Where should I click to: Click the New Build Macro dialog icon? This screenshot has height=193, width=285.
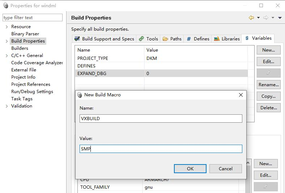(x=80, y=95)
